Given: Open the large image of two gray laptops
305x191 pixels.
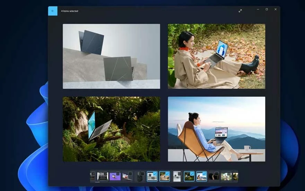Looking at the screenshot, I should click(x=112, y=56).
